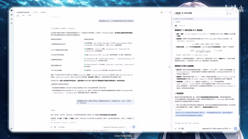Switch to the first tab under the conversation title
This screenshot has width=248, height=139.
tap(18, 15)
